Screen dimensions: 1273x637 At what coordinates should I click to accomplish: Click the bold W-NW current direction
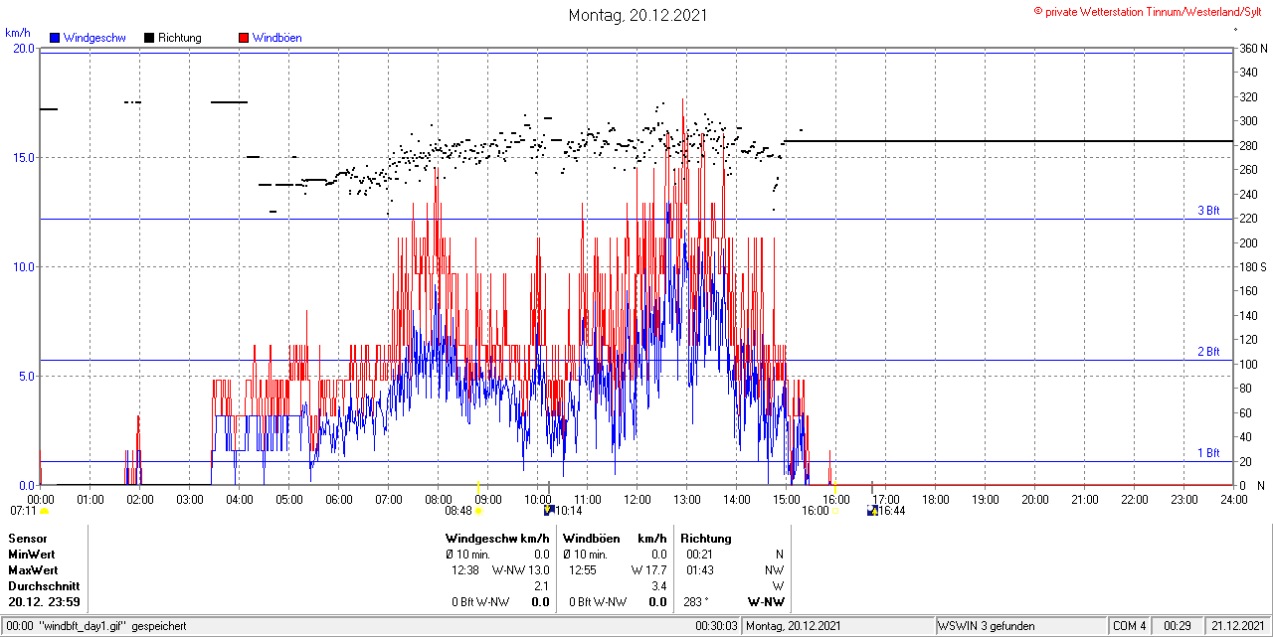766,602
